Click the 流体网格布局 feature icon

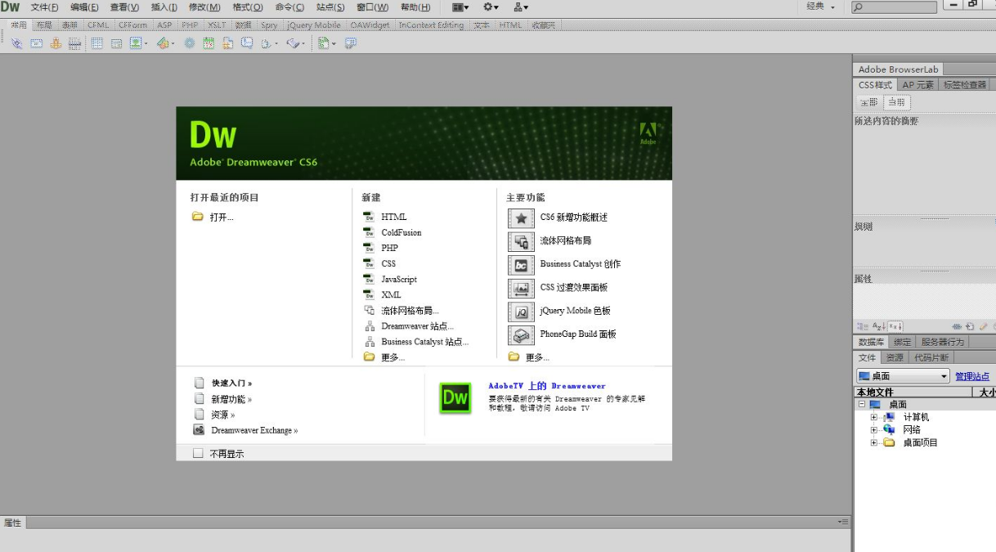click(x=521, y=241)
